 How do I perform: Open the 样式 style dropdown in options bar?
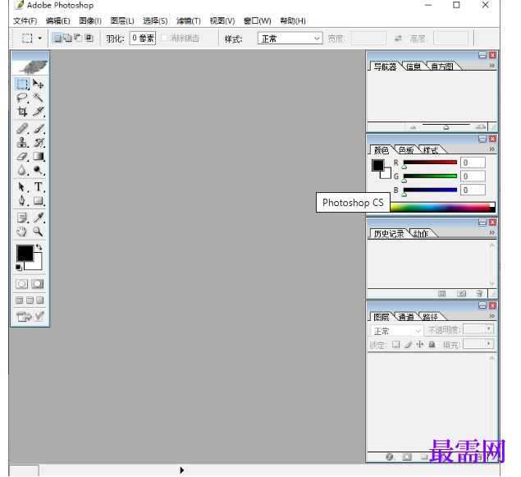click(x=290, y=39)
